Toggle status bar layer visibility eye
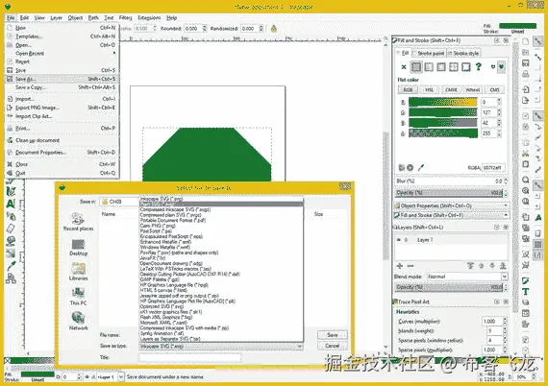This screenshot has height=386, width=548. pyautogui.click(x=87, y=377)
